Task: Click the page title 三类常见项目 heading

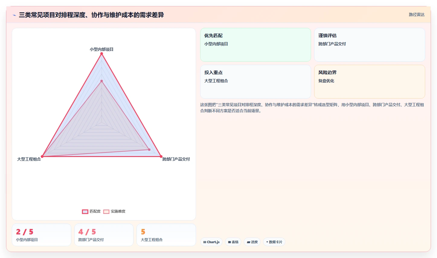Action: click(x=91, y=15)
